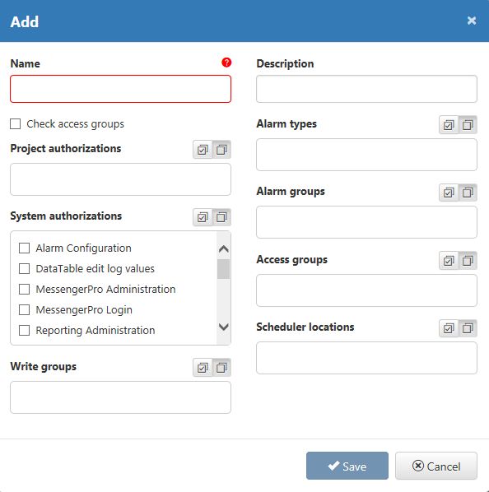The width and height of the screenshot is (489, 492).
Task: Click the scroll up arrow in System authorizations
Action: tap(223, 249)
